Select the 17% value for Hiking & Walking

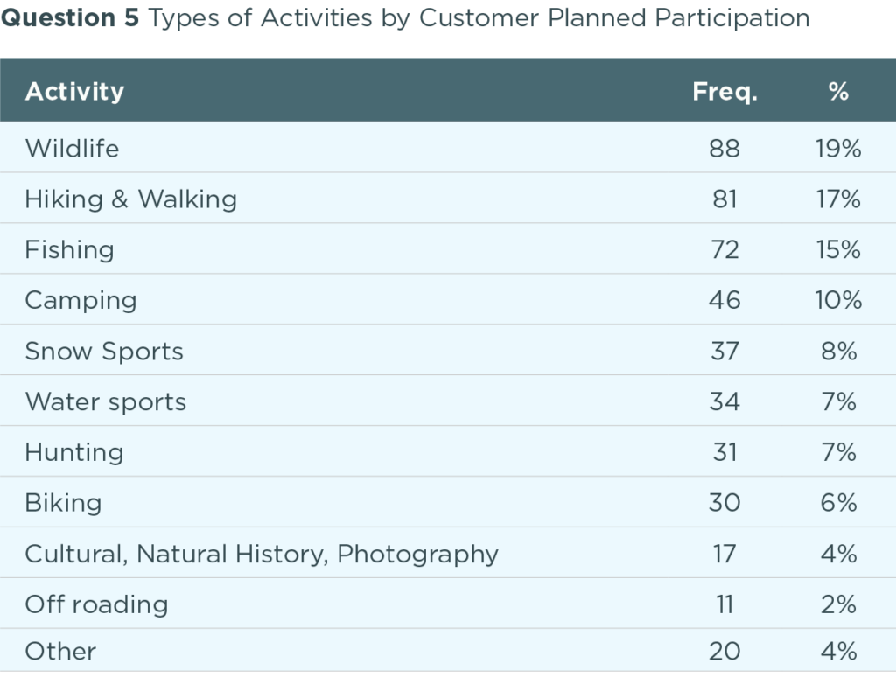[x=838, y=199]
